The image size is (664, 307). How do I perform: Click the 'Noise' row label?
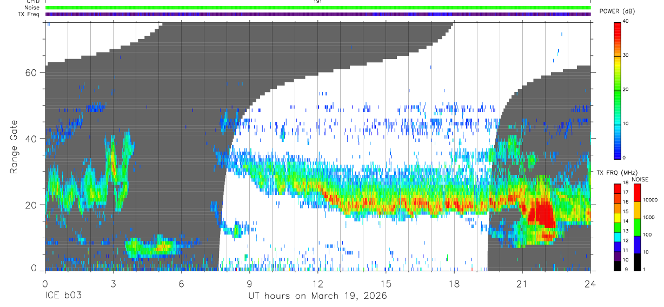[32, 8]
